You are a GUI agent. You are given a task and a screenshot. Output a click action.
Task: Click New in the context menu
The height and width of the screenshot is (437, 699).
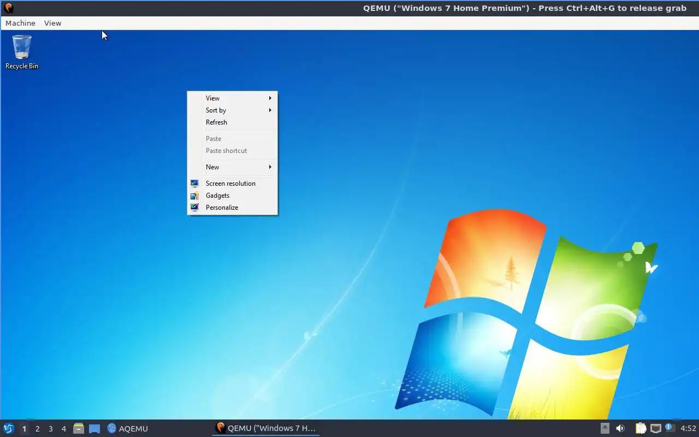(233, 167)
